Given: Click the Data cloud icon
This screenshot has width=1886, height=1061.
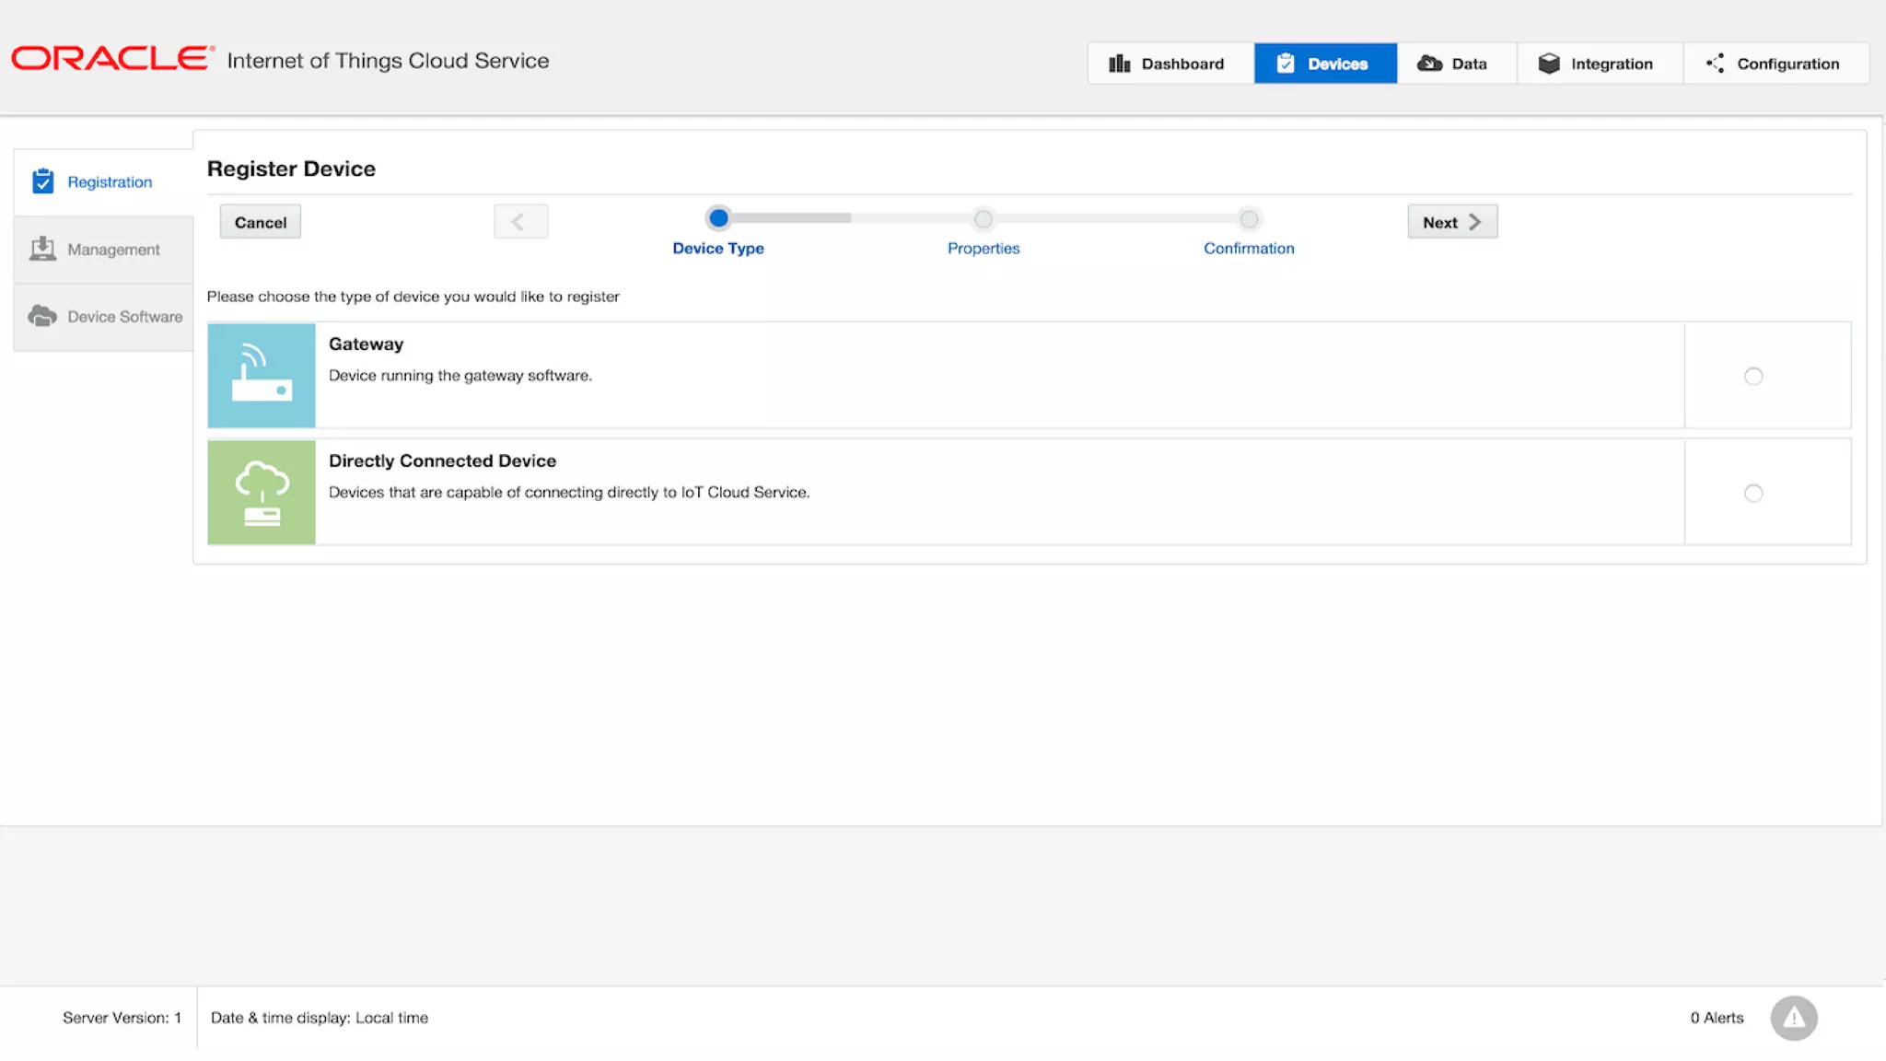Looking at the screenshot, I should pyautogui.click(x=1429, y=64).
